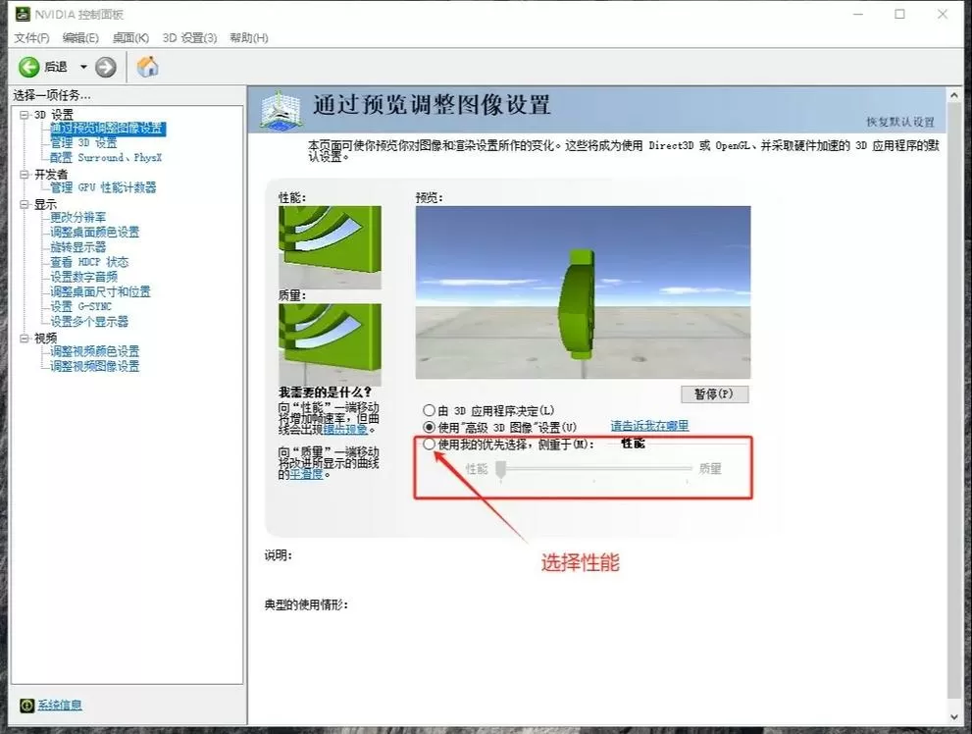Select the 使用"高级 3D 图像"设置 option

(429, 426)
